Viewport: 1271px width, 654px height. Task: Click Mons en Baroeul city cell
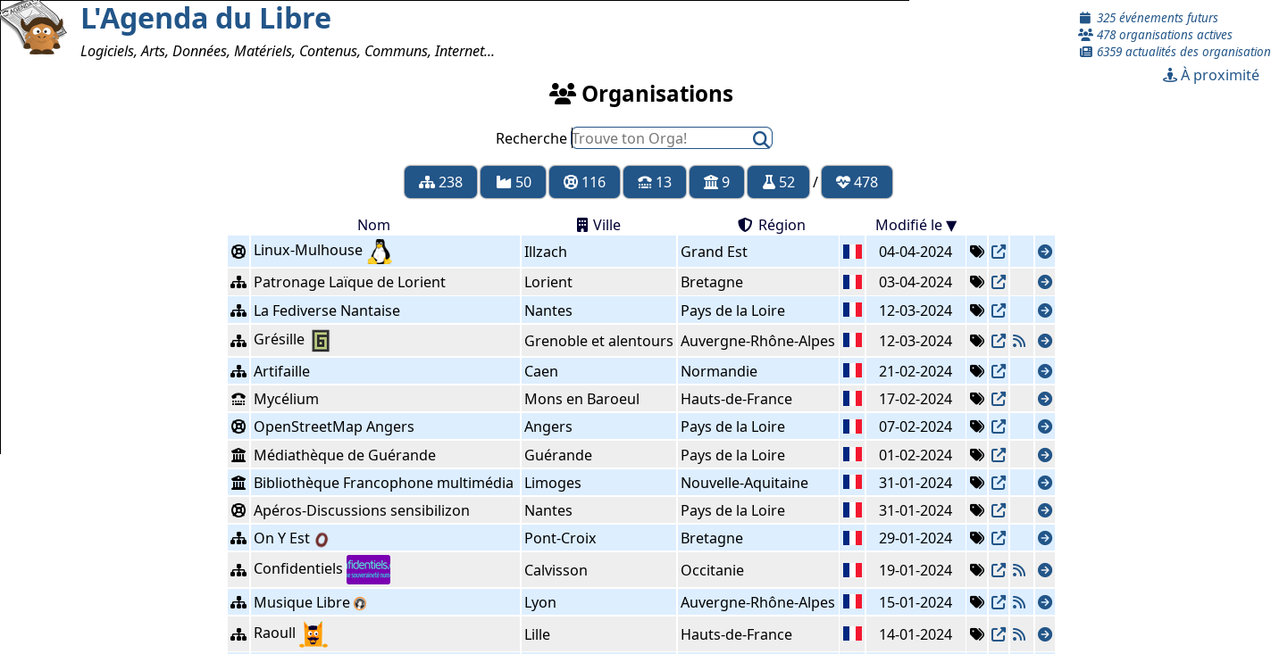coord(598,399)
